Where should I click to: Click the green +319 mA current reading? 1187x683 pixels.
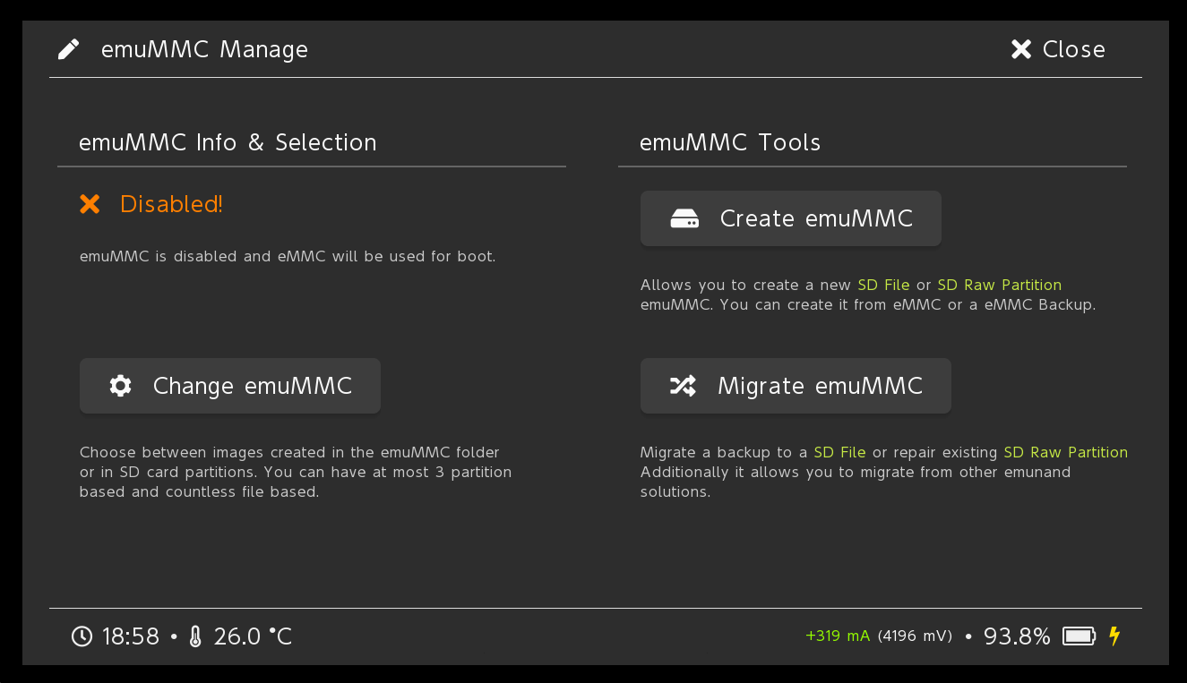838,636
